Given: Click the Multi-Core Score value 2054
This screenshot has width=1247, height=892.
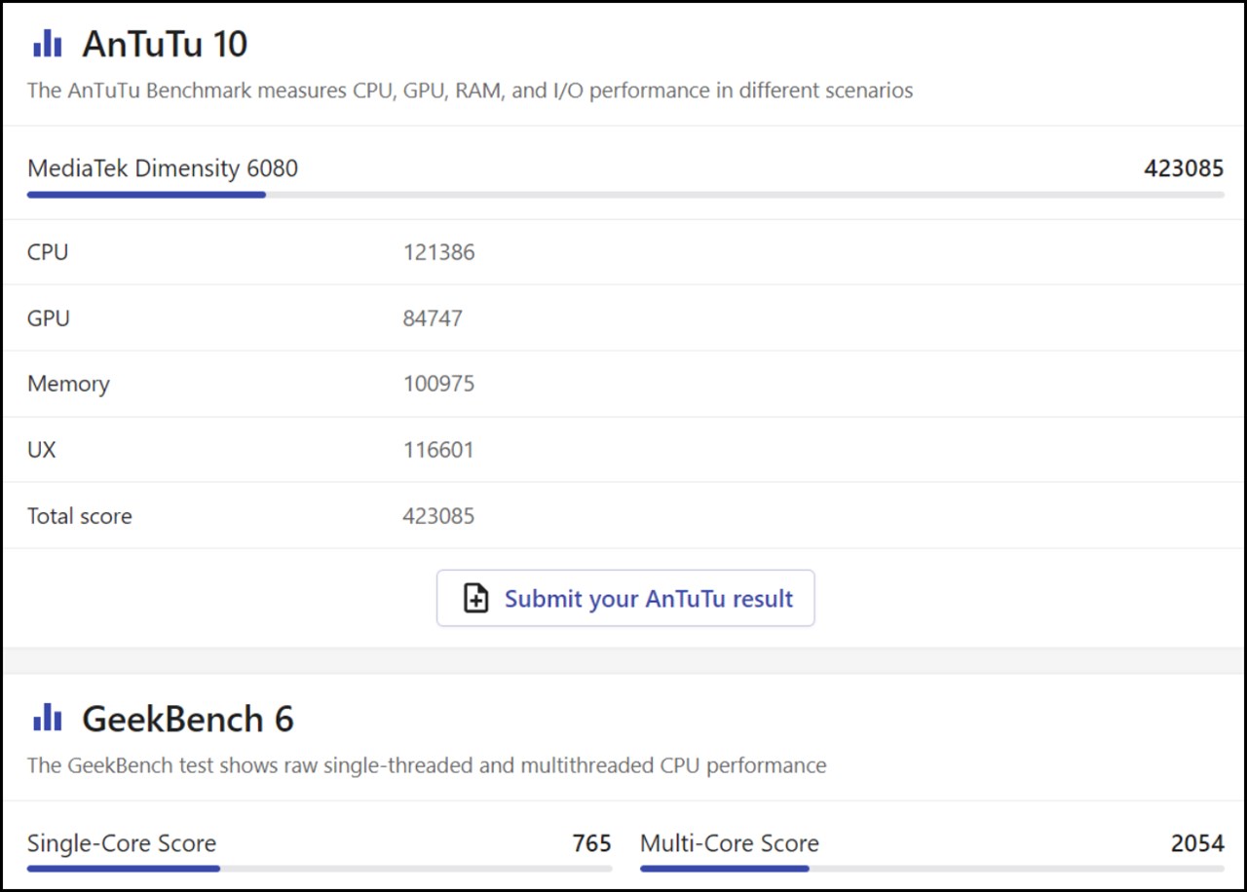Looking at the screenshot, I should (1196, 842).
